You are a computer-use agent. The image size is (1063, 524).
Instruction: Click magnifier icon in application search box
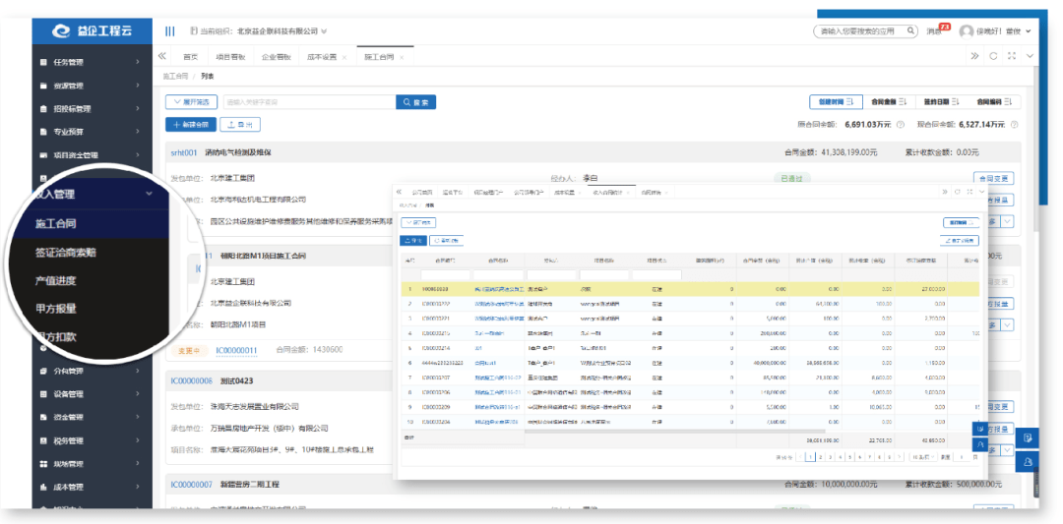tap(911, 30)
